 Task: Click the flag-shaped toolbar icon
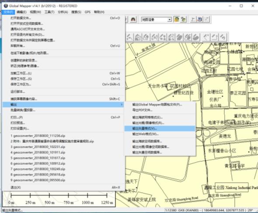click(x=192, y=19)
